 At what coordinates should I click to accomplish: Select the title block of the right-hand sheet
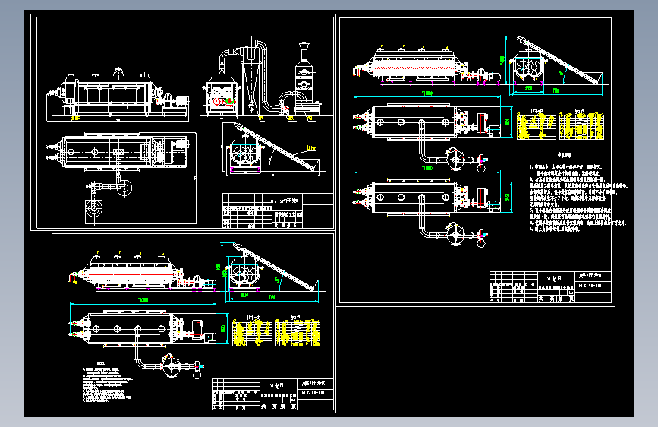click(x=550, y=286)
